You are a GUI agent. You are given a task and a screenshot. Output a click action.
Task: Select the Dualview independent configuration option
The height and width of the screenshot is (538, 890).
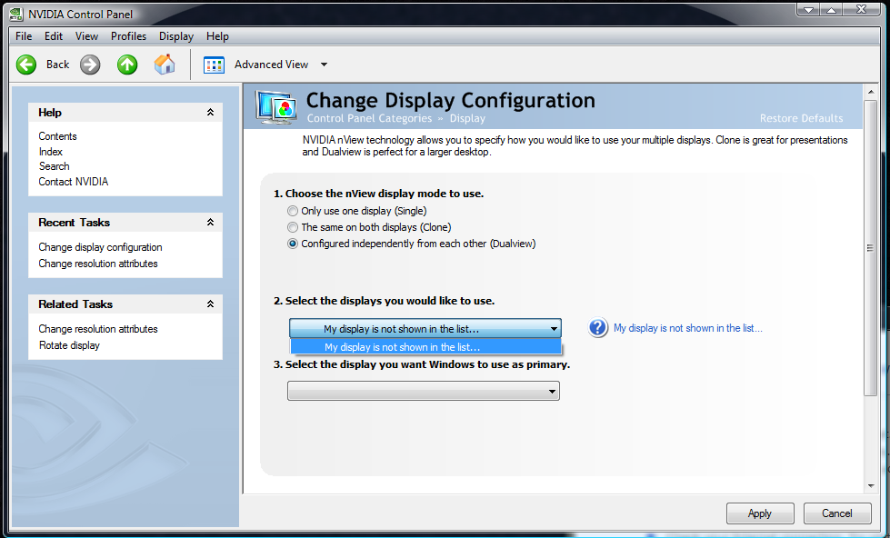click(x=293, y=244)
